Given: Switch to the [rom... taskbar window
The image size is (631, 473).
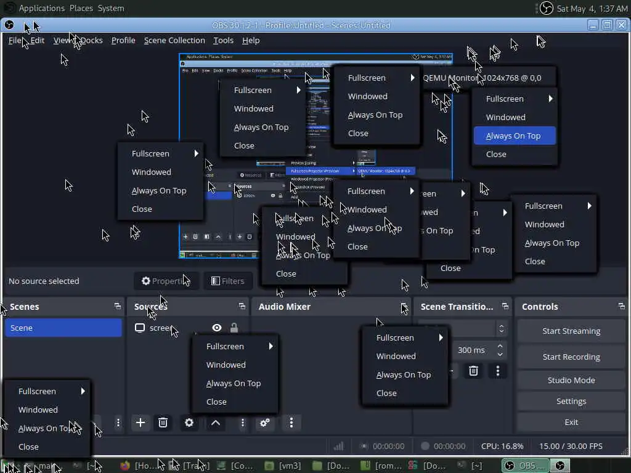Looking at the screenshot, I should coord(381,466).
